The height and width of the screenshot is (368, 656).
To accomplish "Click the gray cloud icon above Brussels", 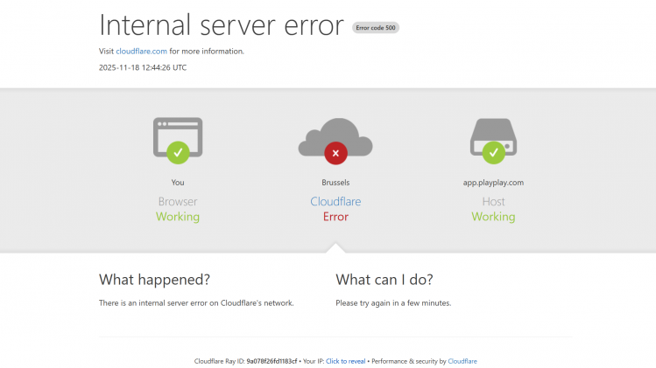I will point(335,135).
